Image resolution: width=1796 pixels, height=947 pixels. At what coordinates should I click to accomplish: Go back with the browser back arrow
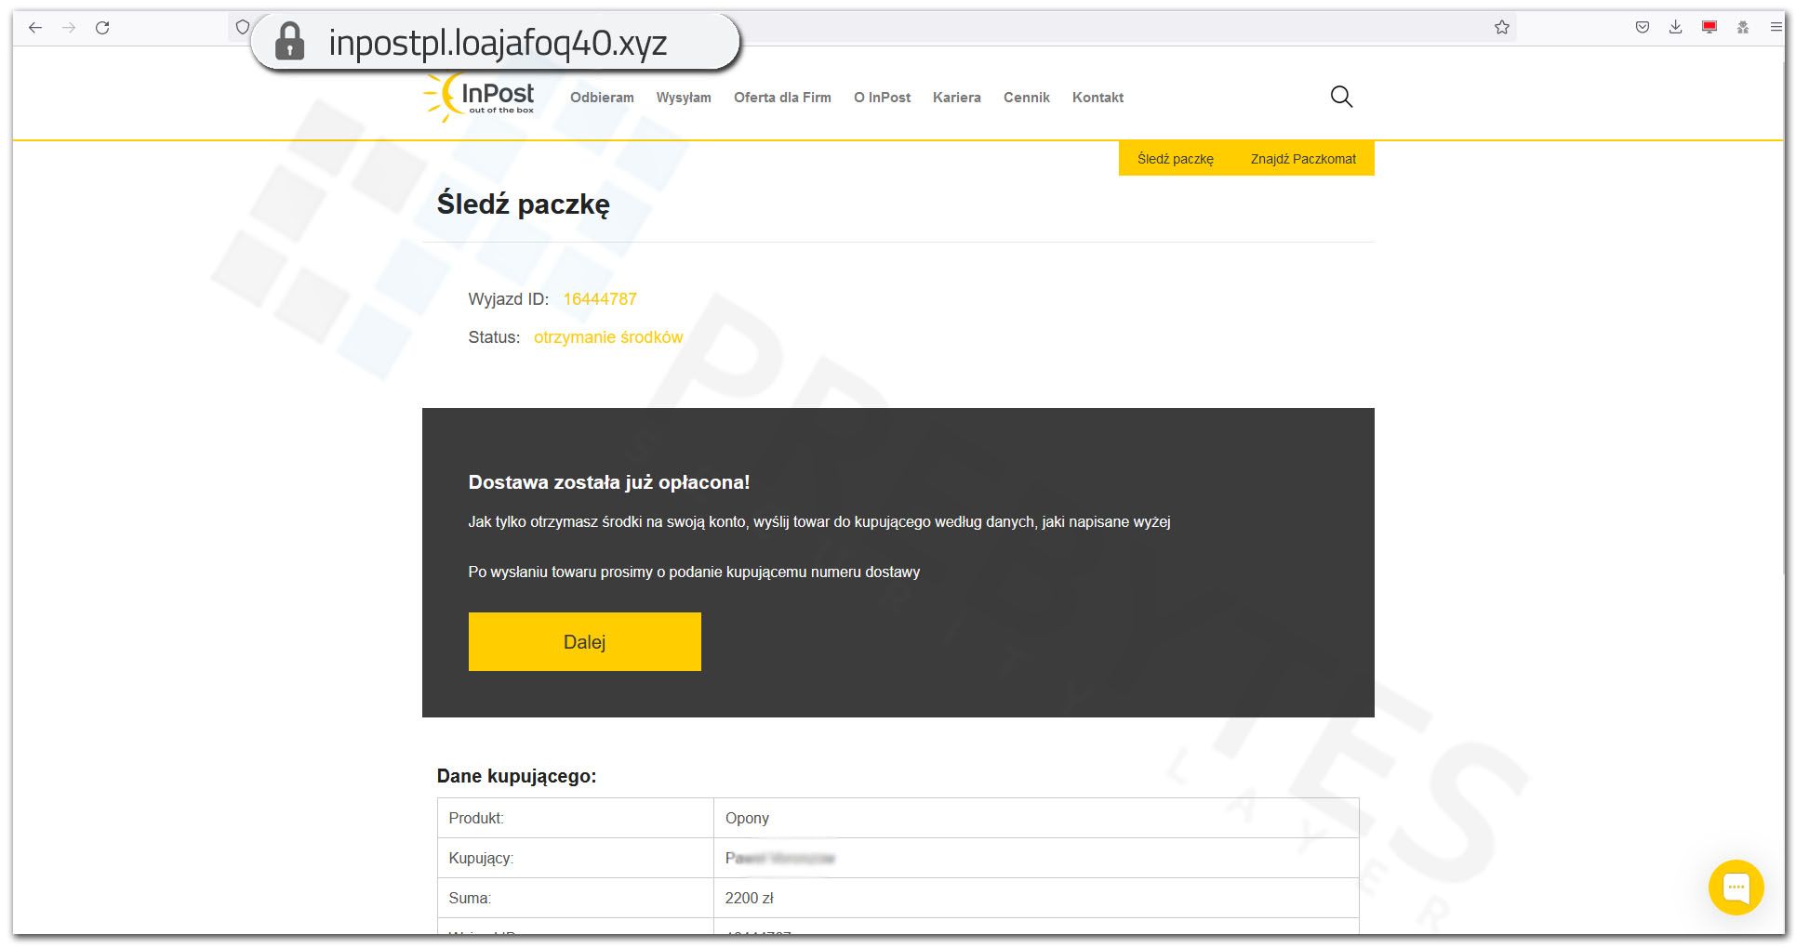(x=35, y=28)
